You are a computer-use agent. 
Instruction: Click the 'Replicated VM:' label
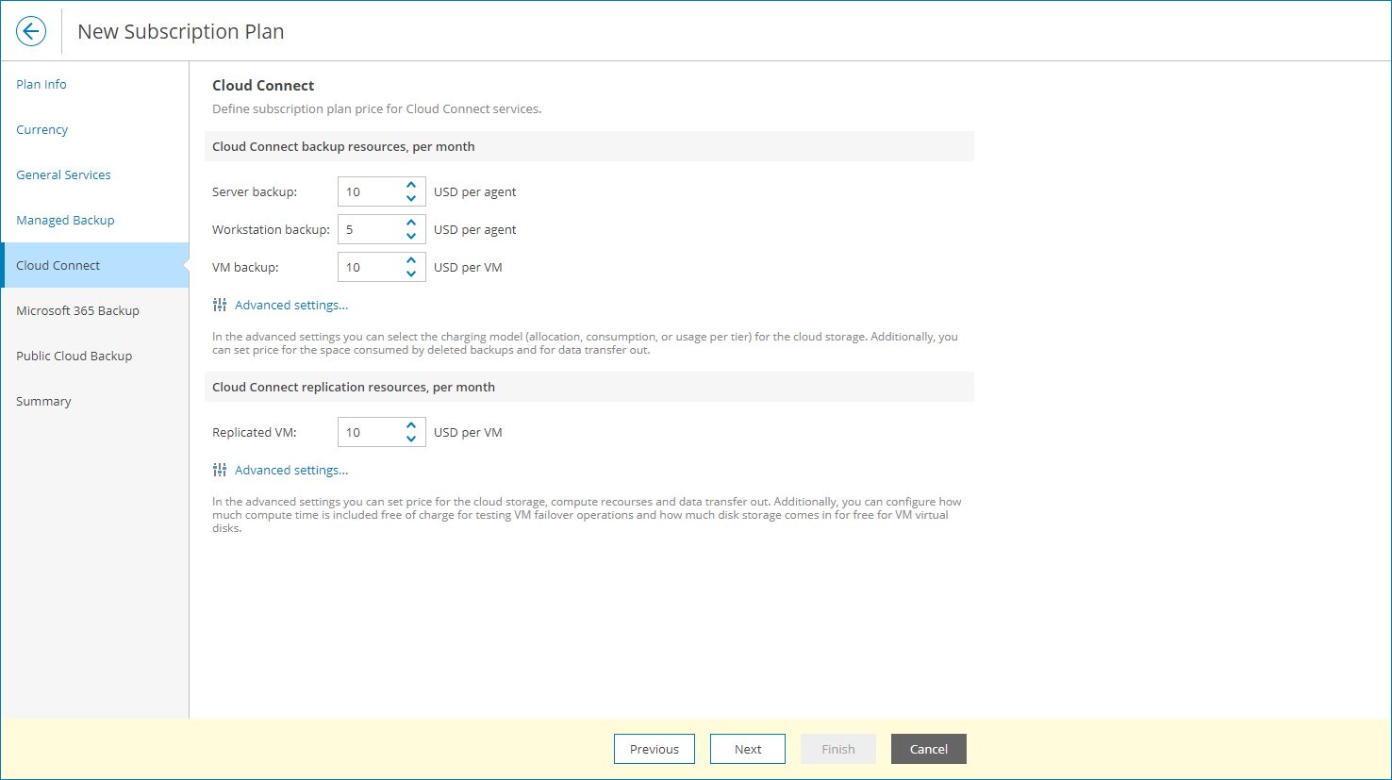coord(255,432)
